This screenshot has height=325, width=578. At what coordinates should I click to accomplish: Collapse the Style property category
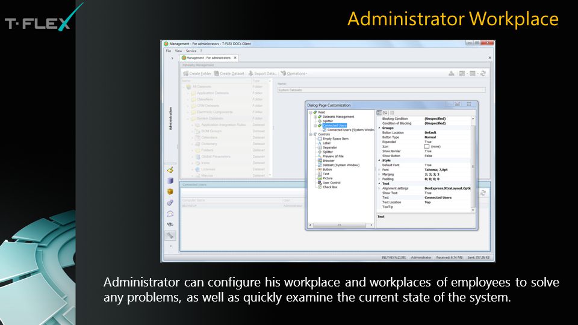(379, 161)
